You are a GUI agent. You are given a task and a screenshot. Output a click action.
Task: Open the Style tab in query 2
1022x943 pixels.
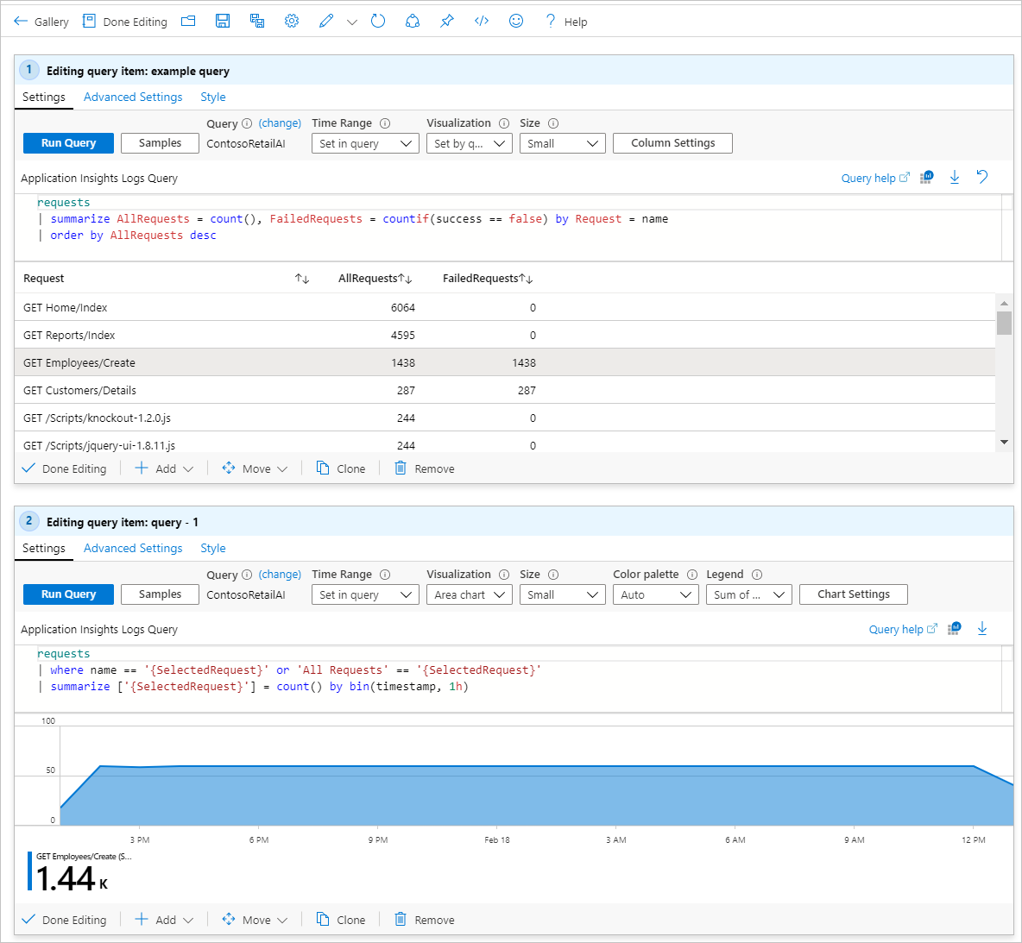[213, 549]
